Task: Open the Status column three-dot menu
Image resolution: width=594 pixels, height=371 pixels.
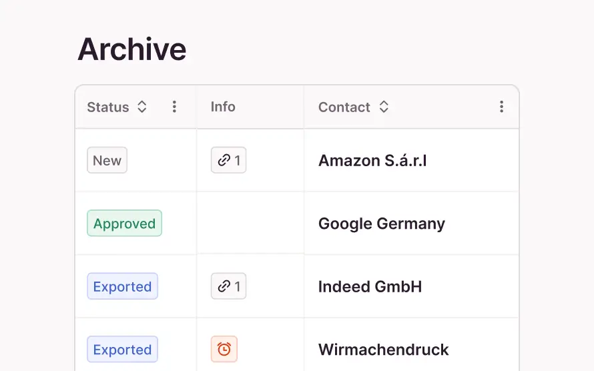Action: pyautogui.click(x=174, y=107)
